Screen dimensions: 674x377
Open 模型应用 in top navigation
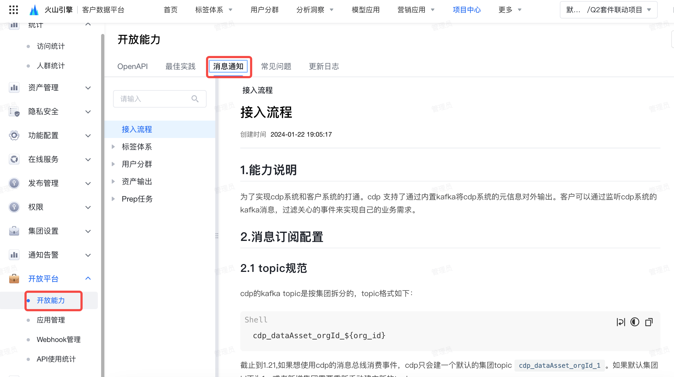366,10
